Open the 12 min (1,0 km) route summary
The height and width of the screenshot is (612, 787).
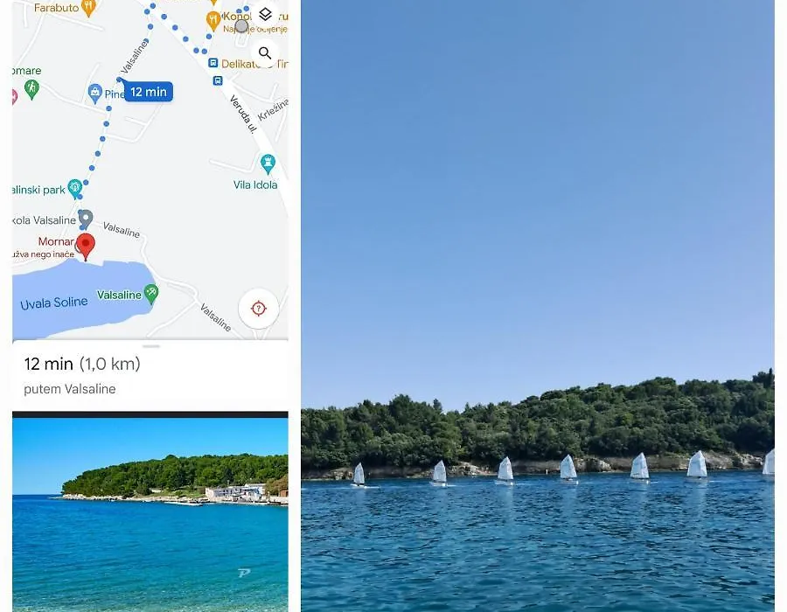coord(82,364)
